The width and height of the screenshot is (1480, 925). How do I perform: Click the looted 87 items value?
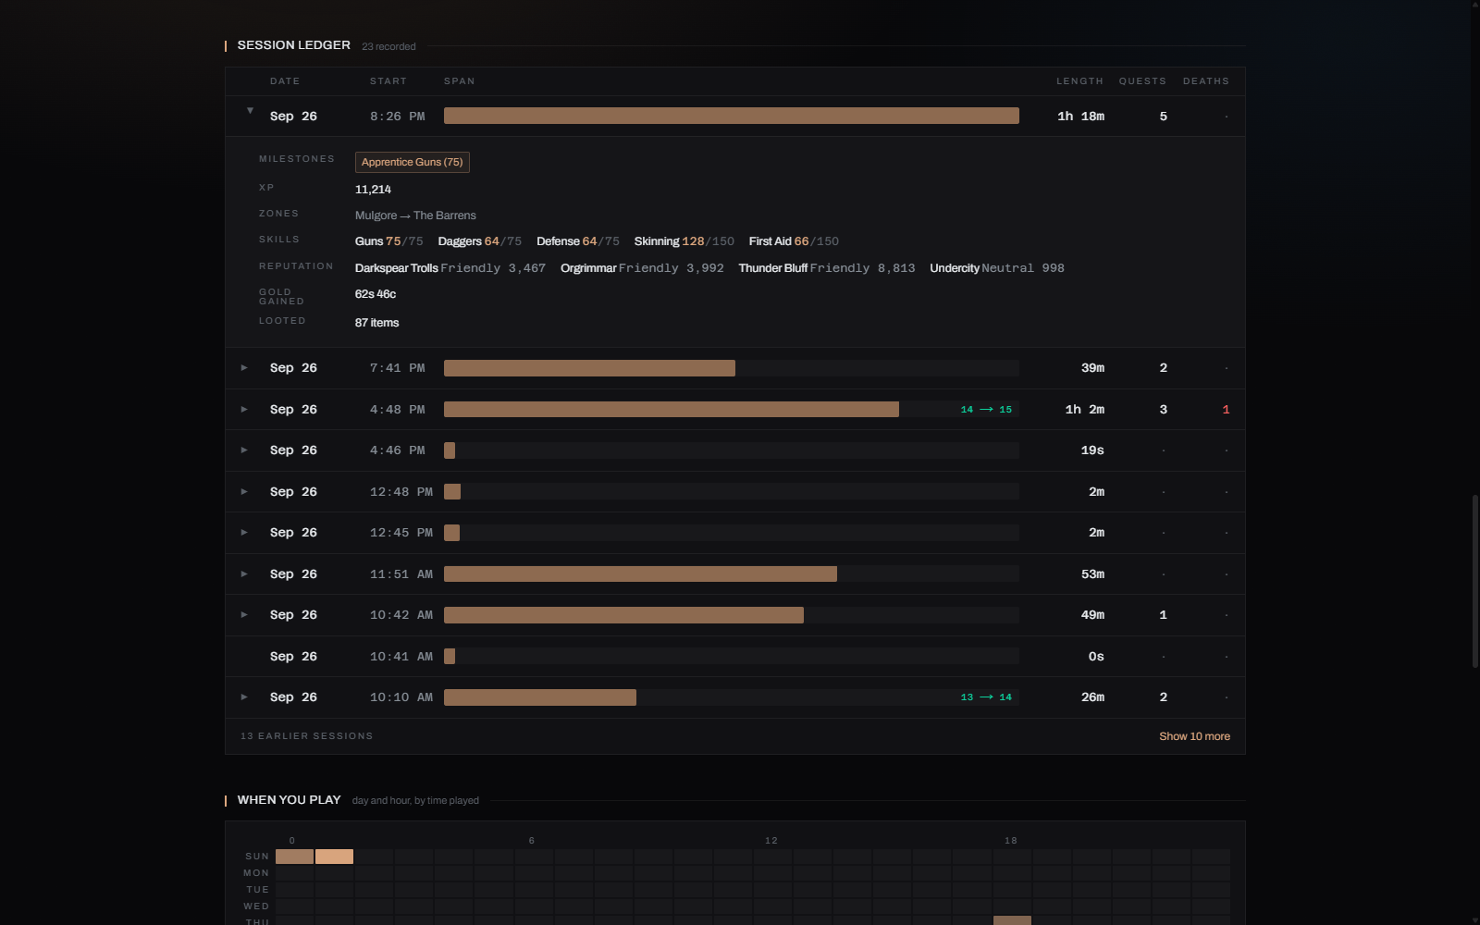coord(377,323)
